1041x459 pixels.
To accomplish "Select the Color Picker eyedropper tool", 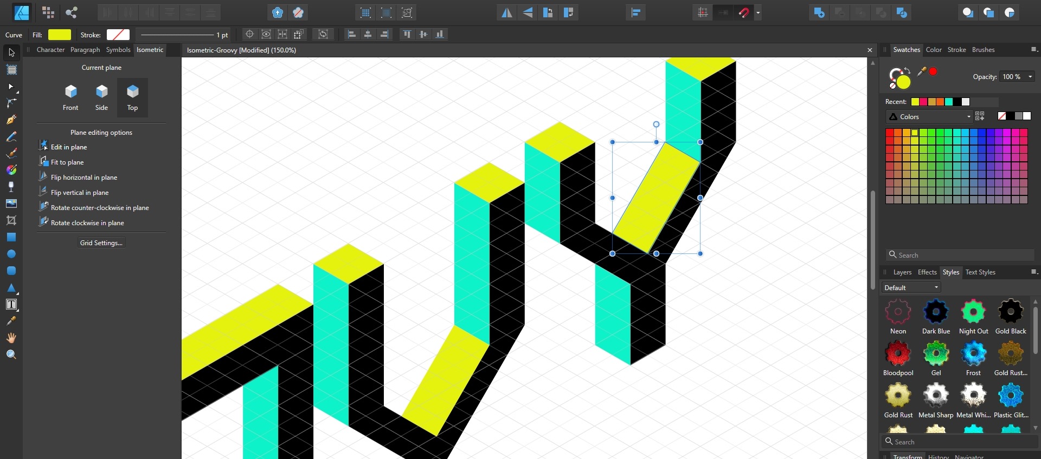I will 11,321.
